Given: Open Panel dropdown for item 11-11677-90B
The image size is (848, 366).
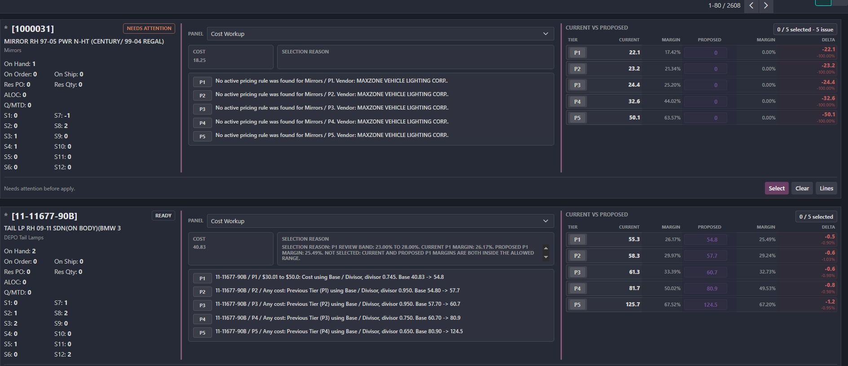Looking at the screenshot, I should (x=380, y=221).
